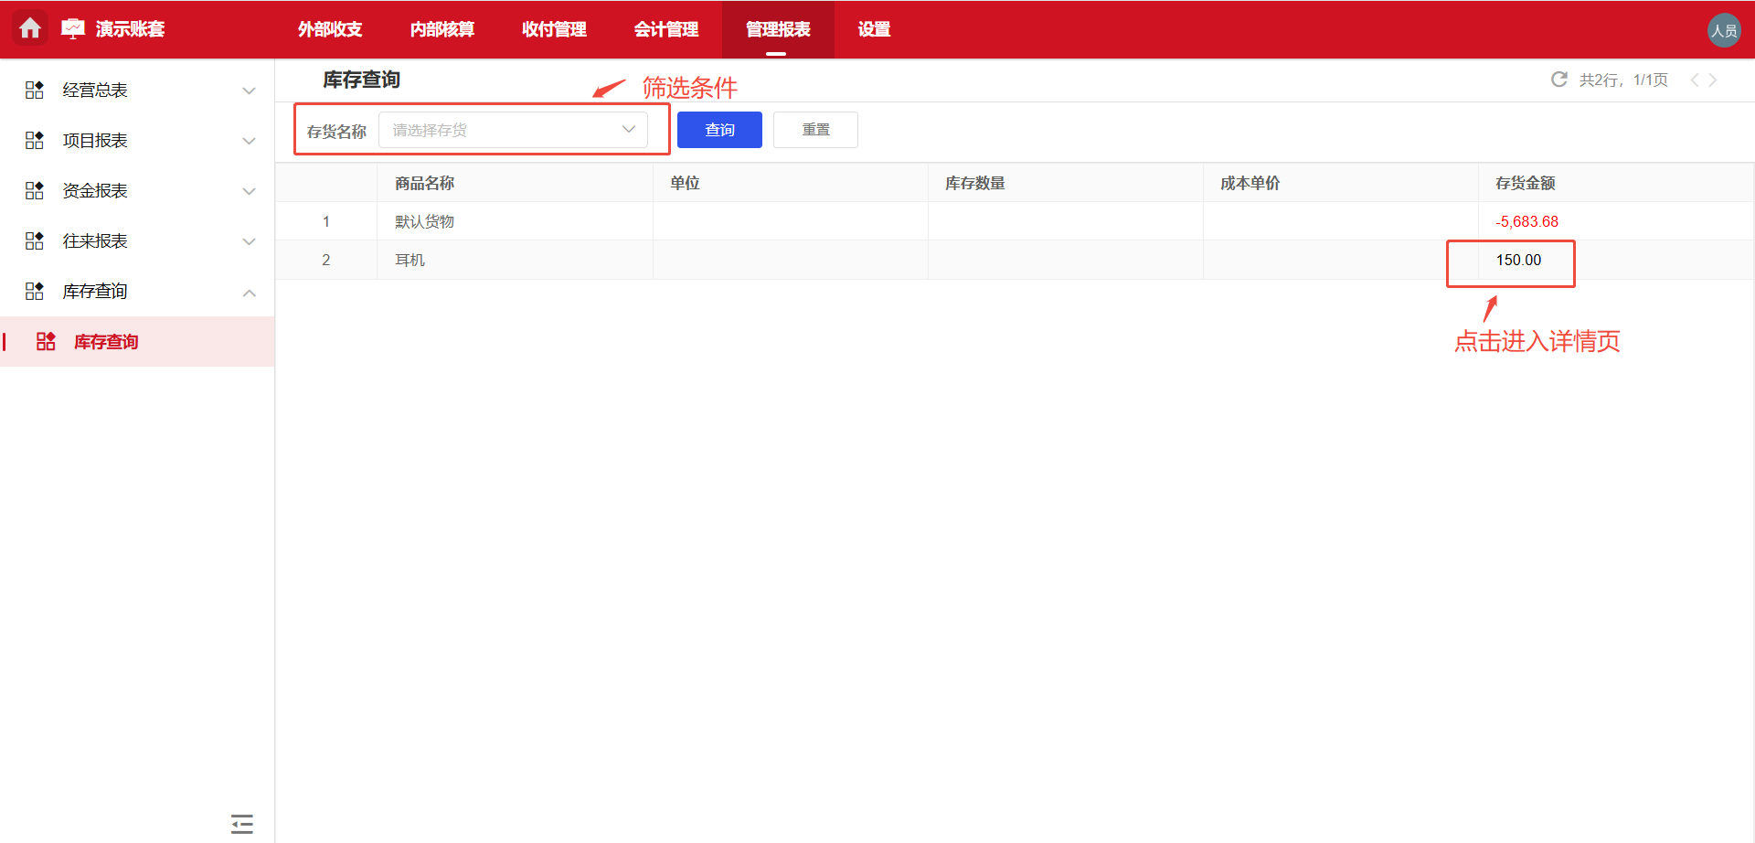Open the 演示账套 account book icon
Viewport: 1755px width, 843px height.
(73, 27)
